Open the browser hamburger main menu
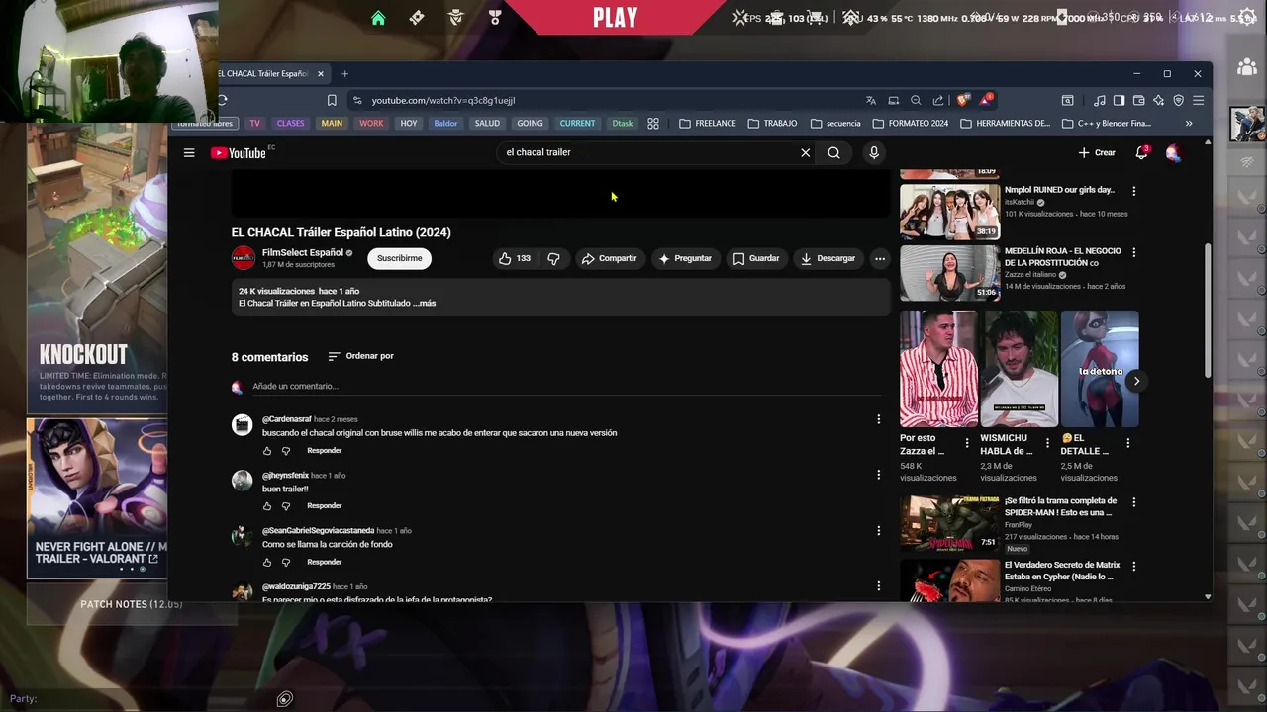This screenshot has width=1267, height=712. (x=1198, y=100)
